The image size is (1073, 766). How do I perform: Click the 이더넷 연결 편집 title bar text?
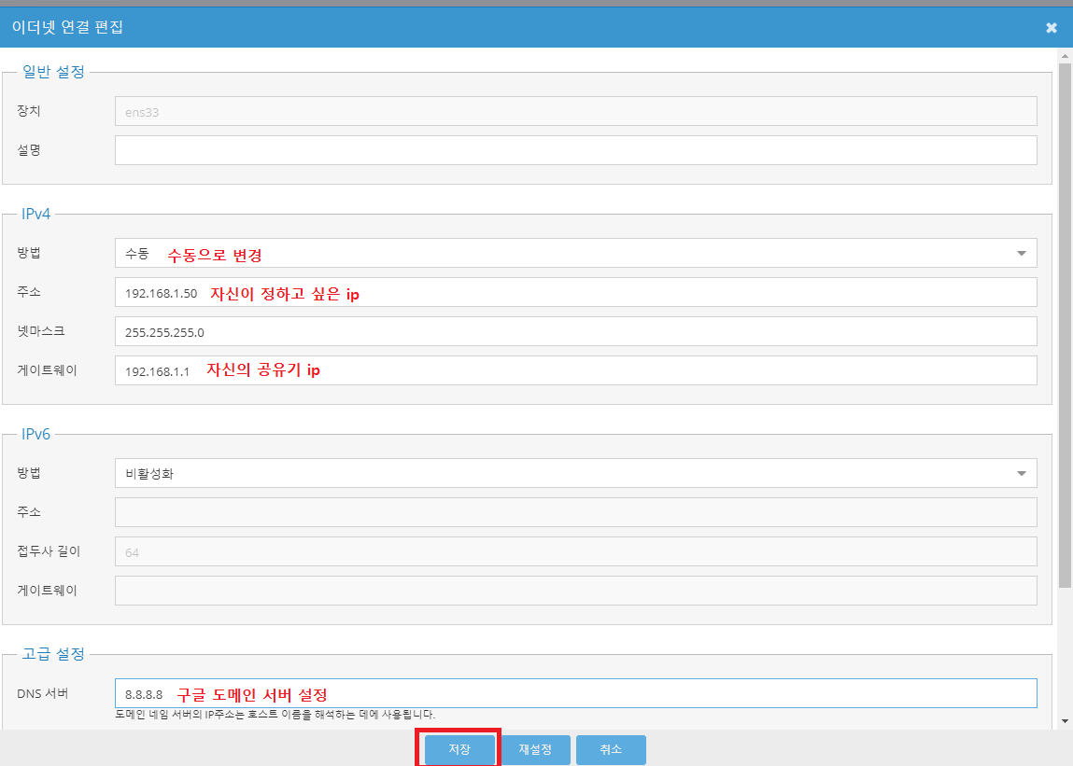(x=67, y=28)
